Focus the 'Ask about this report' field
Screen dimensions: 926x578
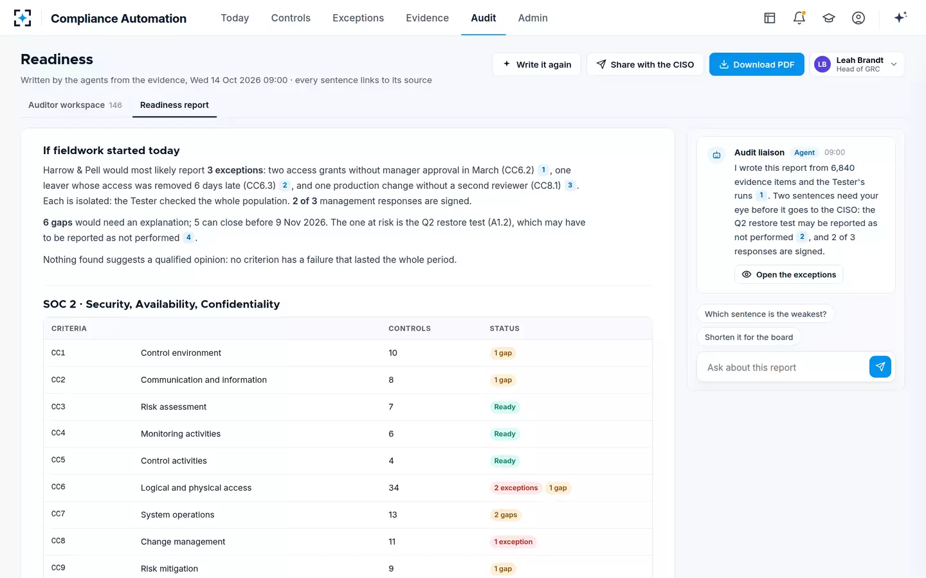coord(783,367)
